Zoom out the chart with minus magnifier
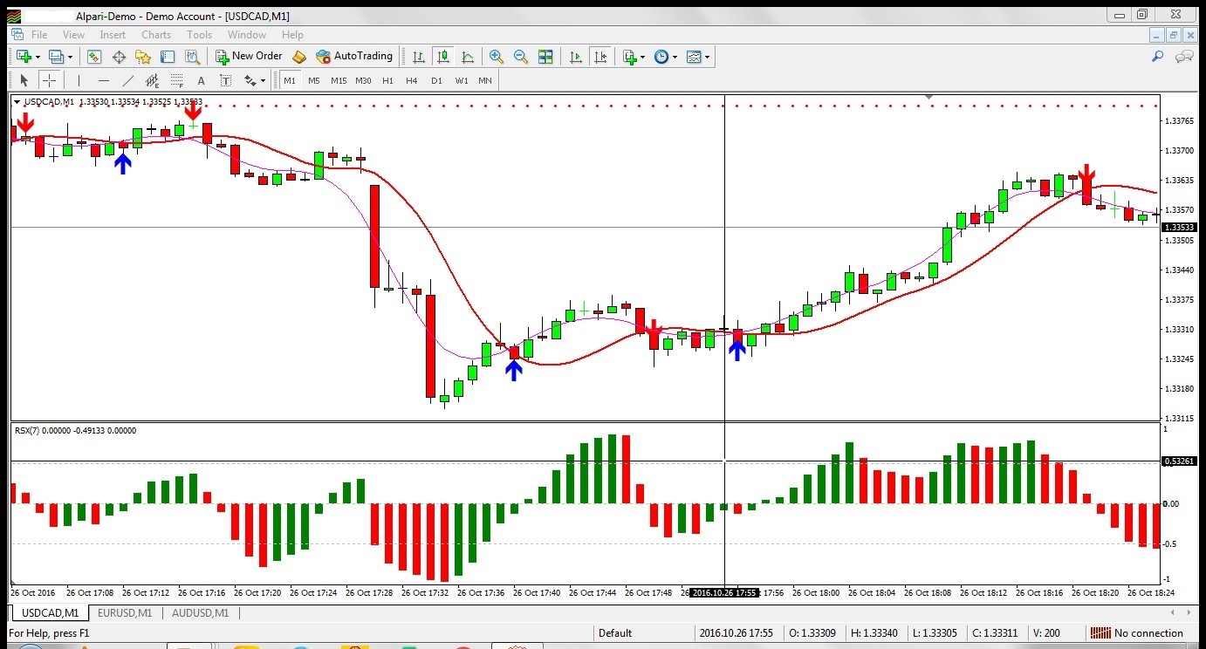The image size is (1206, 649). [521, 57]
